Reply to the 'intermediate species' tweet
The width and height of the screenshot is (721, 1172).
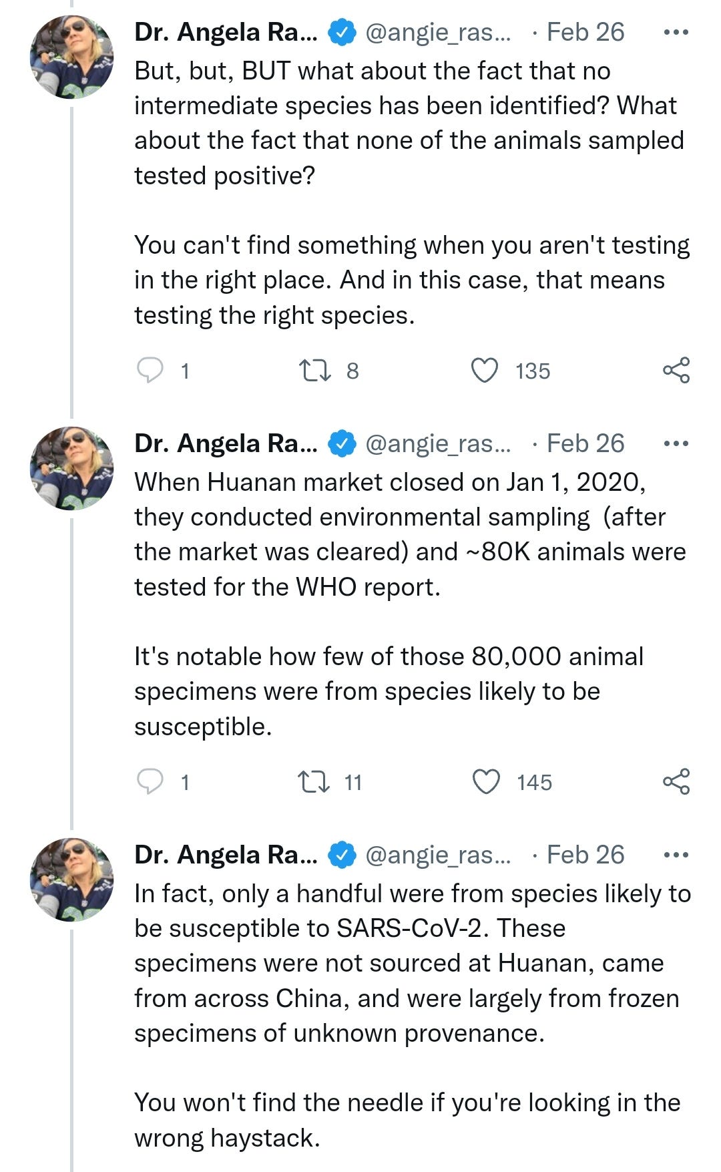(150, 370)
